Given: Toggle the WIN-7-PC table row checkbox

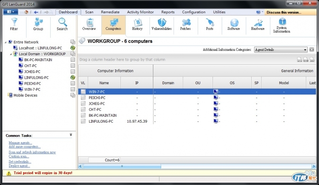Looking at the screenshot, I should point(83,92).
